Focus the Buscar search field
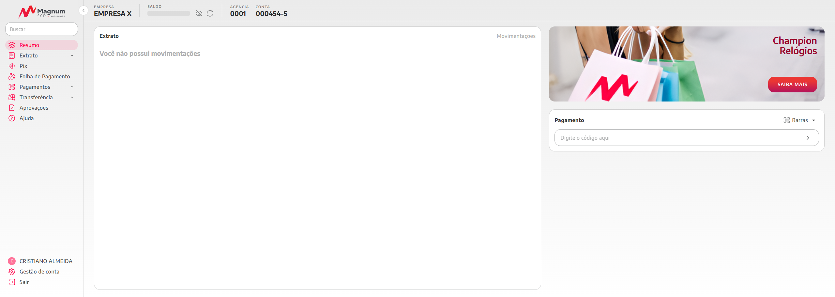This screenshot has height=297, width=835. click(x=41, y=29)
